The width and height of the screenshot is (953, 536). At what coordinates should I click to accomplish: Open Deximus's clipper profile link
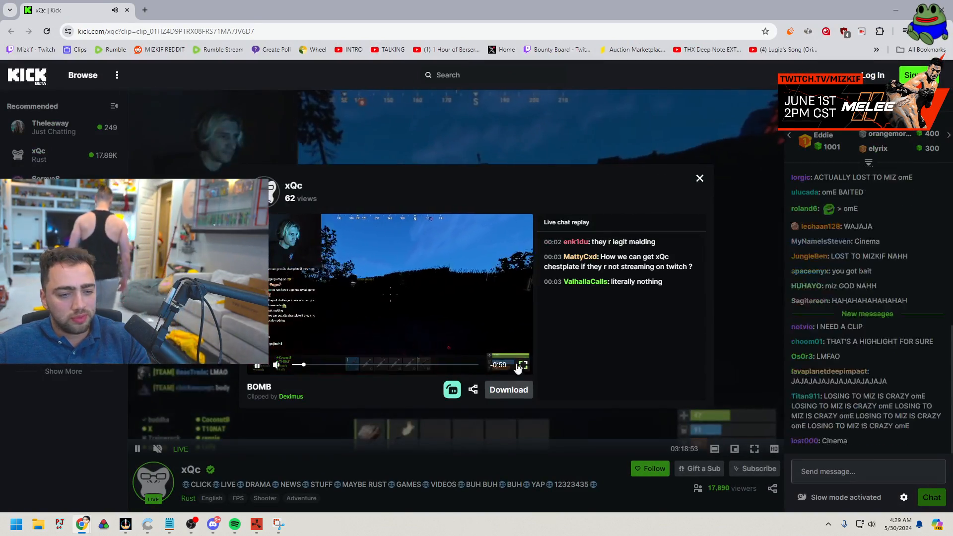tap(291, 396)
